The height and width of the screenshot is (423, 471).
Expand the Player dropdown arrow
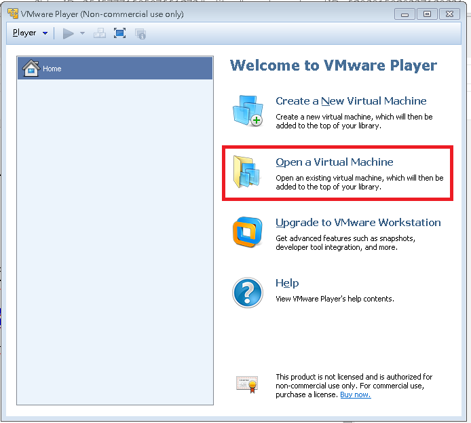click(x=45, y=33)
